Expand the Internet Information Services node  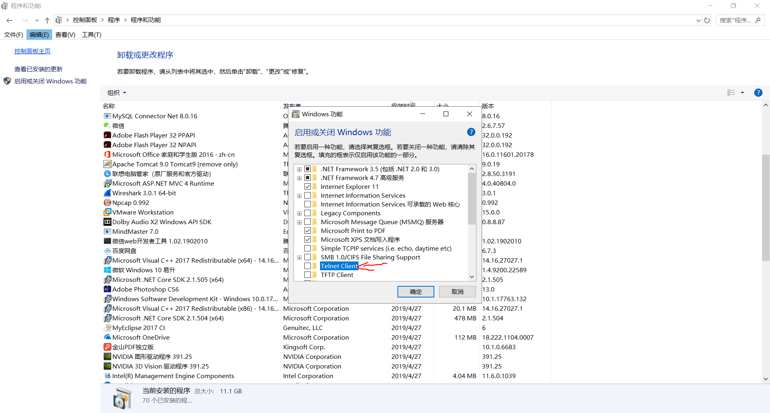pyautogui.click(x=299, y=196)
